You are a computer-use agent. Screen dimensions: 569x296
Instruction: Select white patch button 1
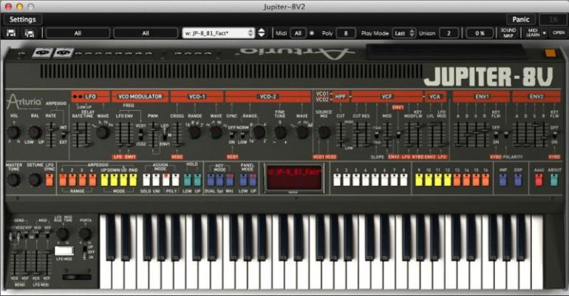337,179
